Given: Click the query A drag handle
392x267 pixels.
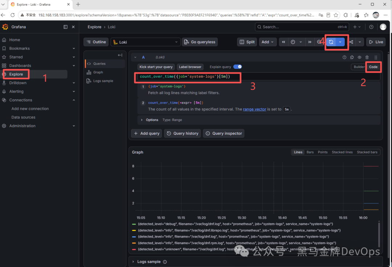Looking at the screenshot, I should tap(376, 57).
